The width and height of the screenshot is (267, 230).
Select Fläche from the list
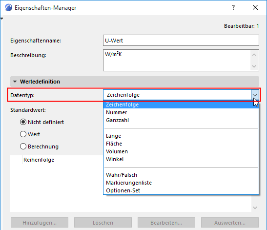[x=181, y=144]
